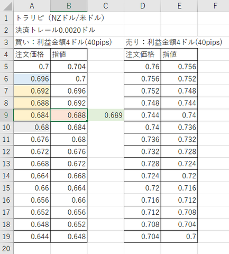
Task: Click cell D16 containing 0.716
Action: pyautogui.click(x=142, y=200)
